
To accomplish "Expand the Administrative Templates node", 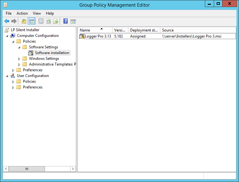I will click(19, 65).
